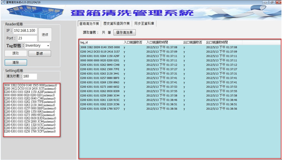Click the 斷線 disconnect button
Viewport: 282px width, 160px height.
coord(40,53)
